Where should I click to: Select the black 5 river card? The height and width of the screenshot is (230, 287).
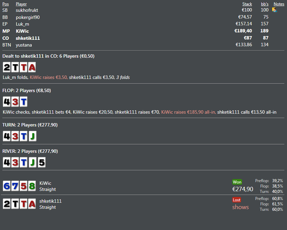click(42, 162)
